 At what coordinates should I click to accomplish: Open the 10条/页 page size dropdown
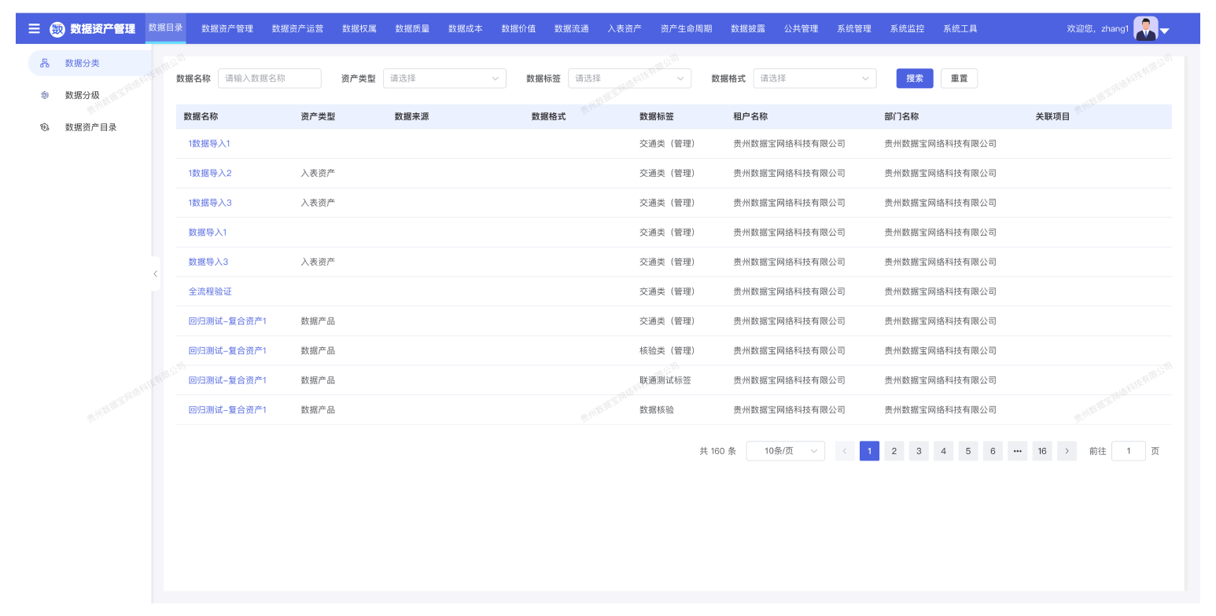(785, 451)
